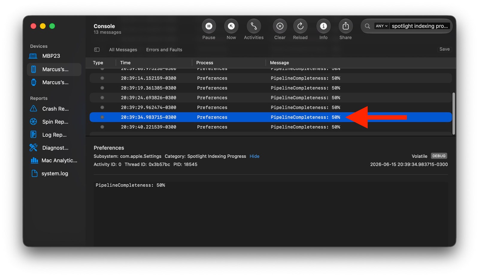Sort by the Message column header
Viewport: 479px width, 277px height.
tap(279, 63)
